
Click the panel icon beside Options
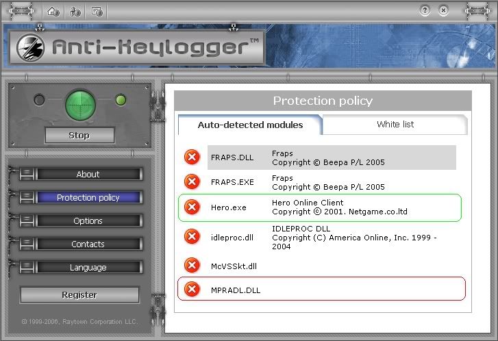(x=27, y=220)
